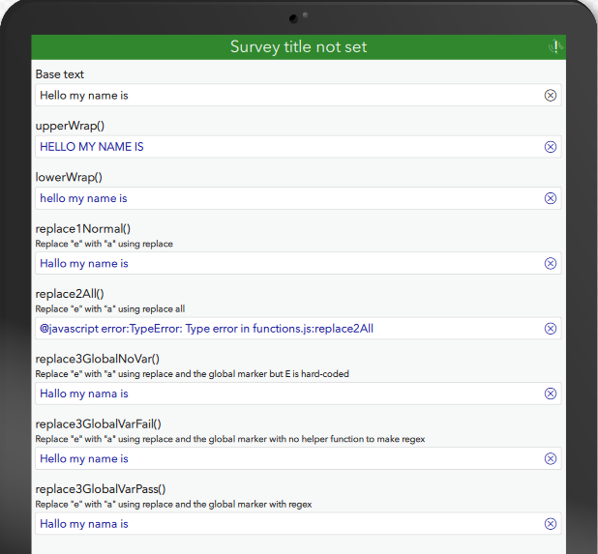This screenshot has width=598, height=554.
Task: Click the replace2All() question label
Action: pos(70,294)
